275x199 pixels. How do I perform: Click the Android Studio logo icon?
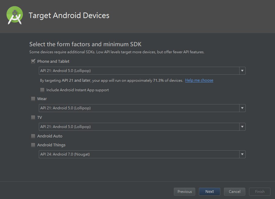coord(15,15)
